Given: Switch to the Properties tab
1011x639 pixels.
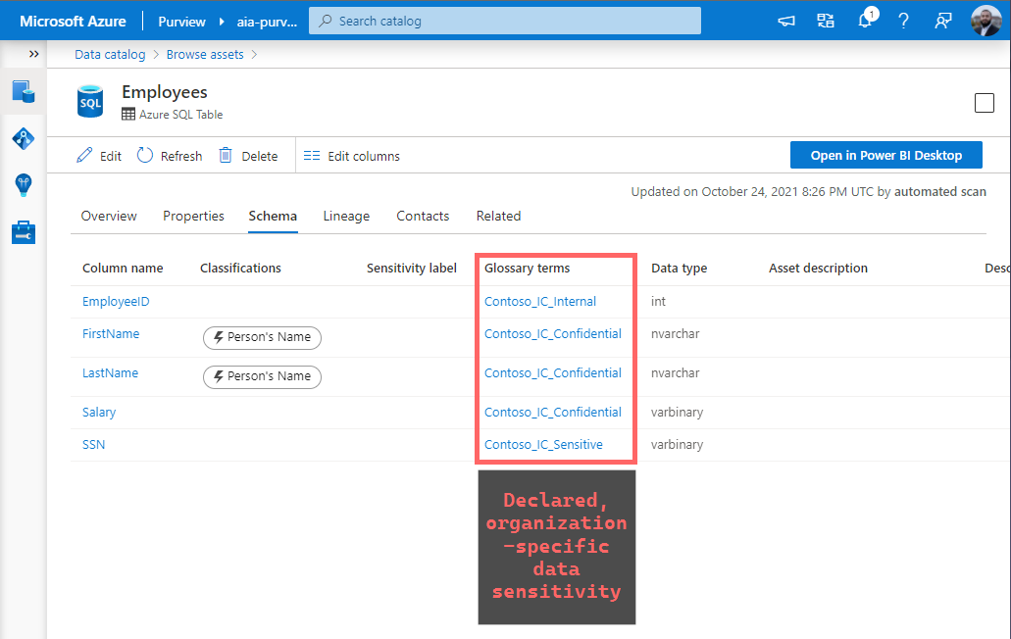Looking at the screenshot, I should 193,216.
